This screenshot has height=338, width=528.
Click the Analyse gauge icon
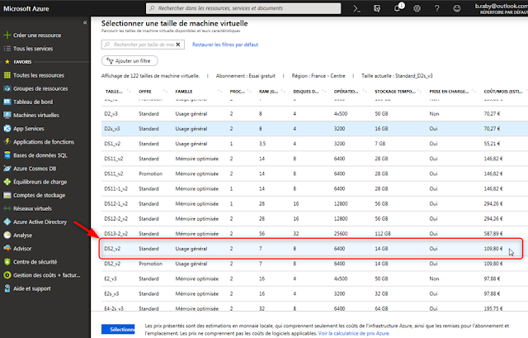pos(7,236)
